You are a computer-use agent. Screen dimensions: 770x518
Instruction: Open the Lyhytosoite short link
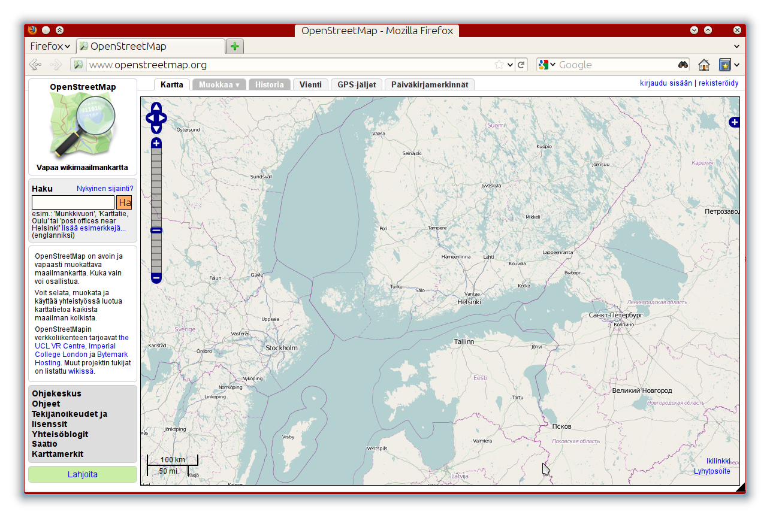point(712,471)
